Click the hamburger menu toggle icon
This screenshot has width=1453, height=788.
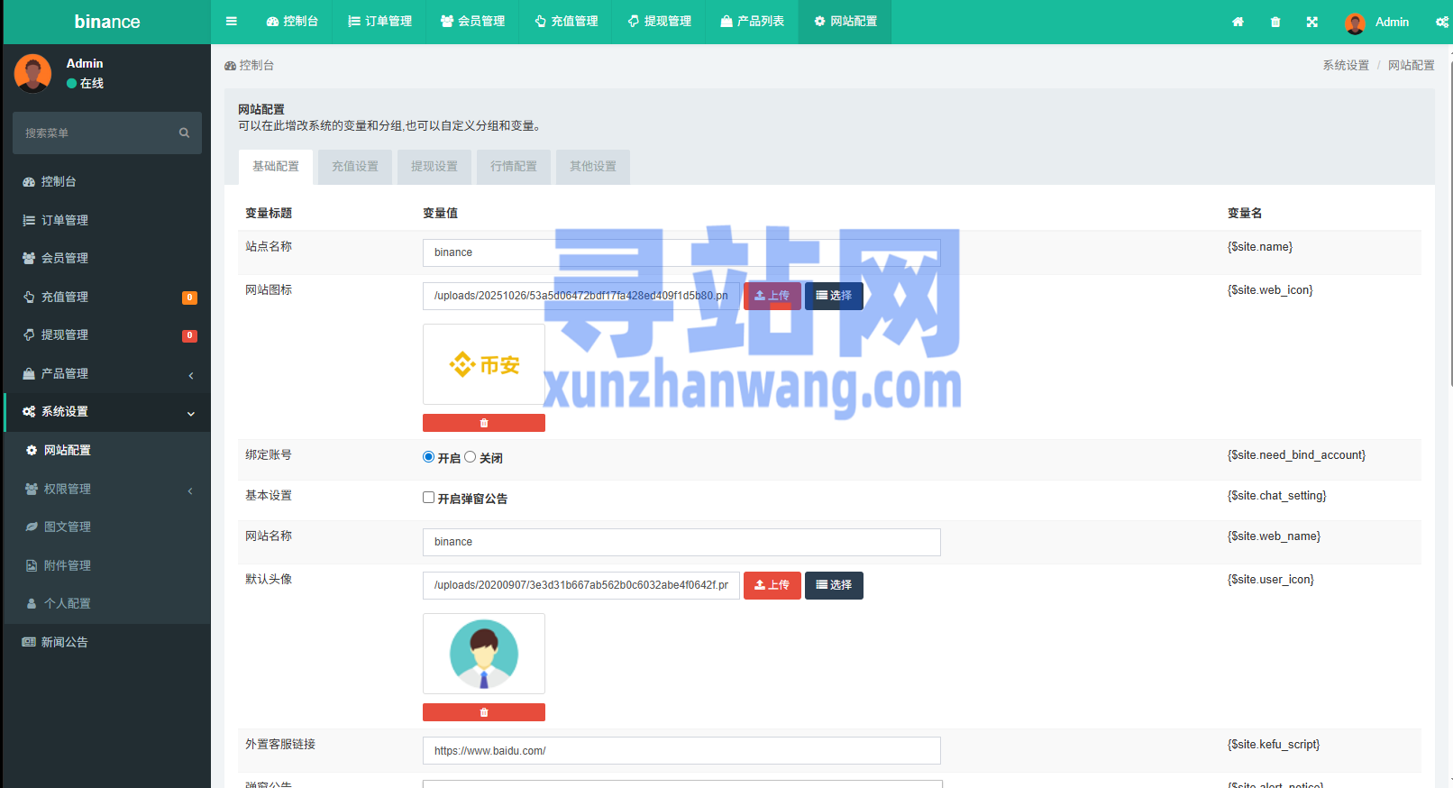232,22
